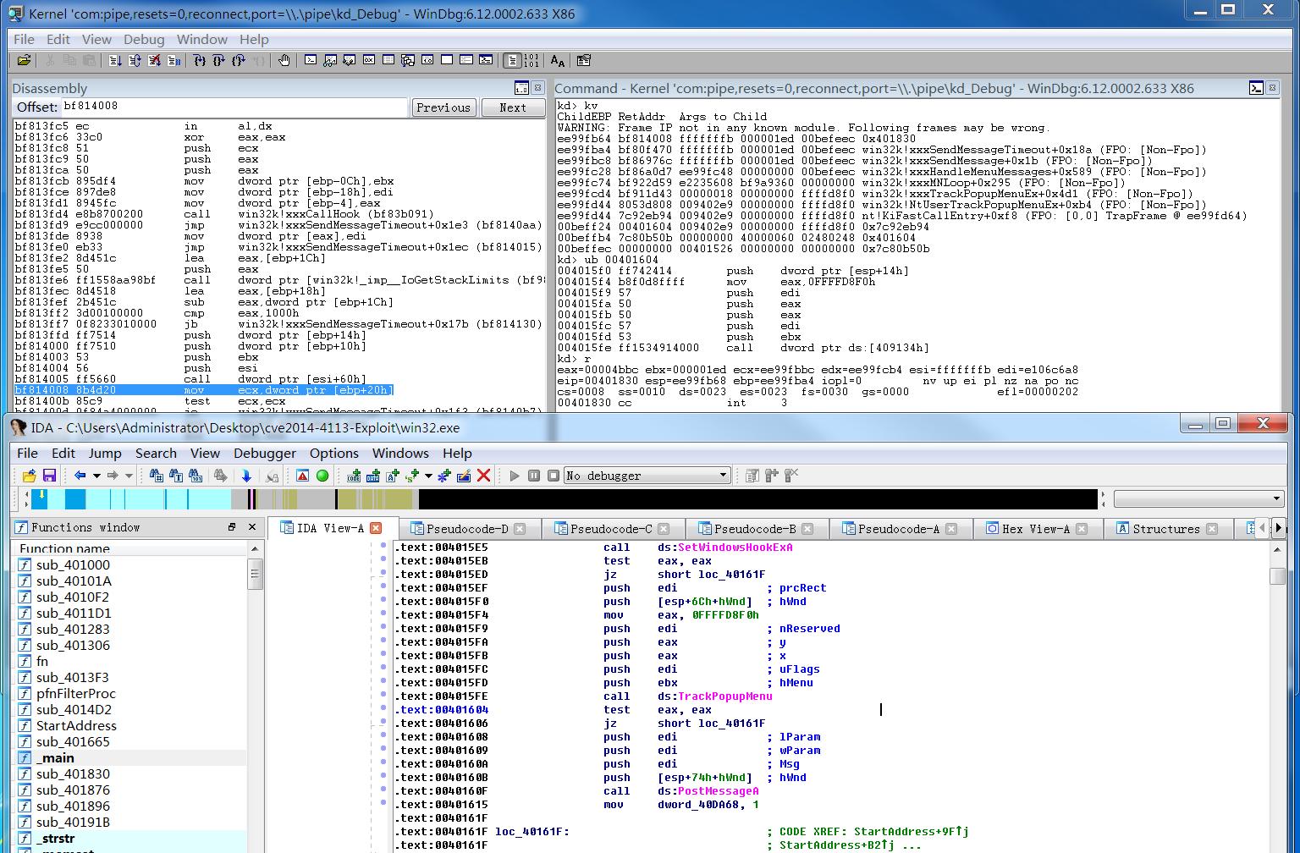Image resolution: width=1300 pixels, height=853 pixels.
Task: Click the blue back arrow in IDA toolbar
Action: coord(80,476)
